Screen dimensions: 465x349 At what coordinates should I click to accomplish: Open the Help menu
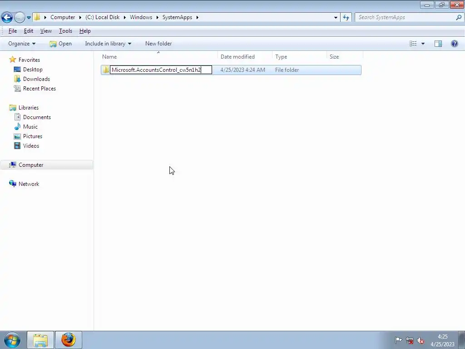[x=85, y=31]
